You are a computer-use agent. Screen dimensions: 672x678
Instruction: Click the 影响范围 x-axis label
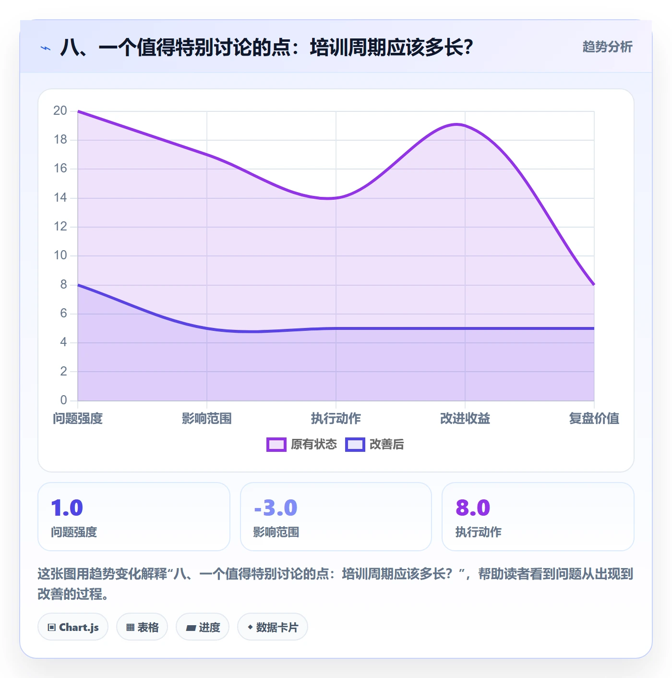click(x=207, y=419)
